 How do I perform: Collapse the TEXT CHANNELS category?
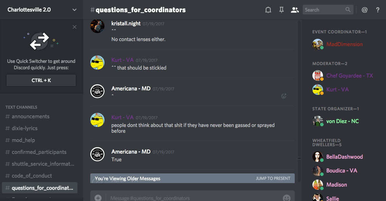point(21,107)
